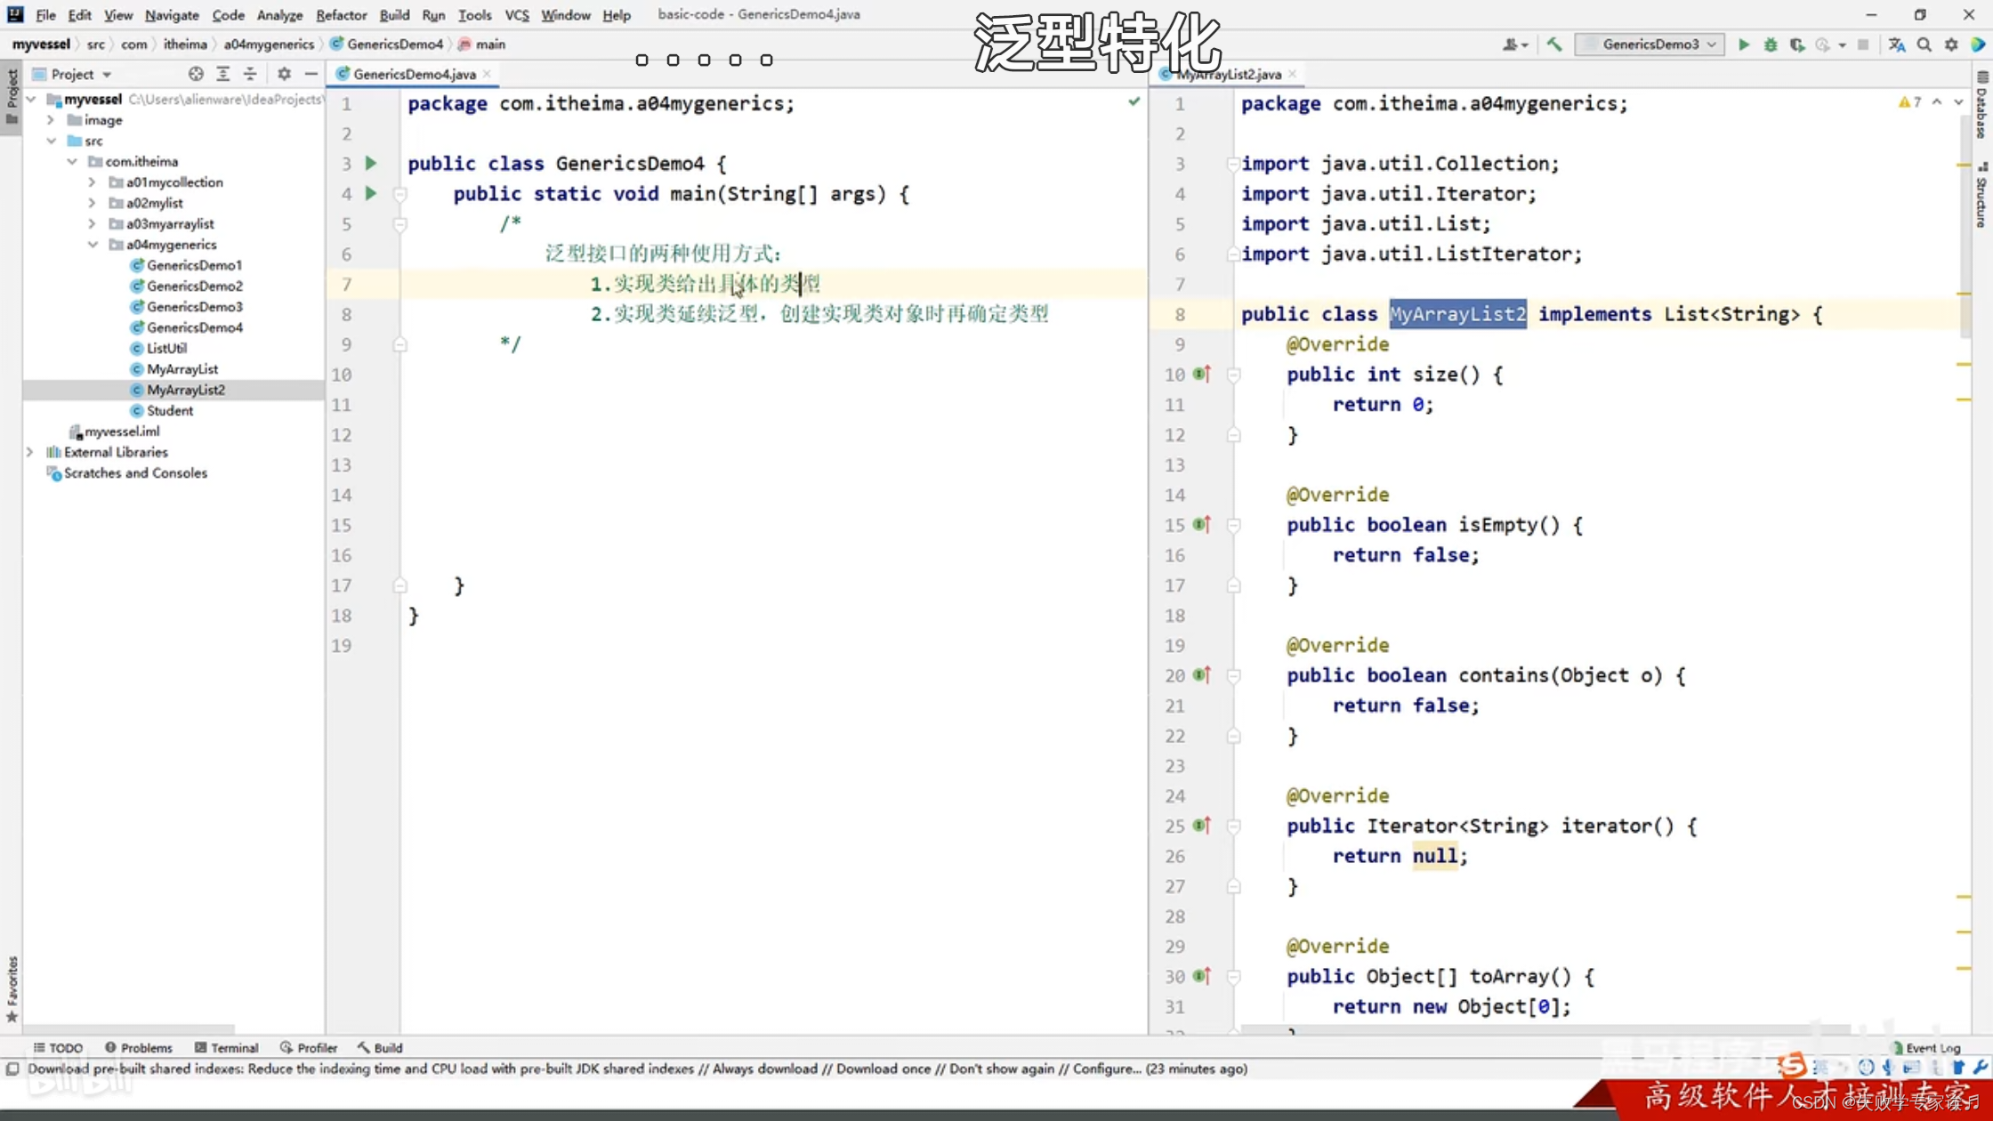Collapse the a04mygenerics package folder
Image resolution: width=1993 pixels, height=1121 pixels.
(92, 245)
